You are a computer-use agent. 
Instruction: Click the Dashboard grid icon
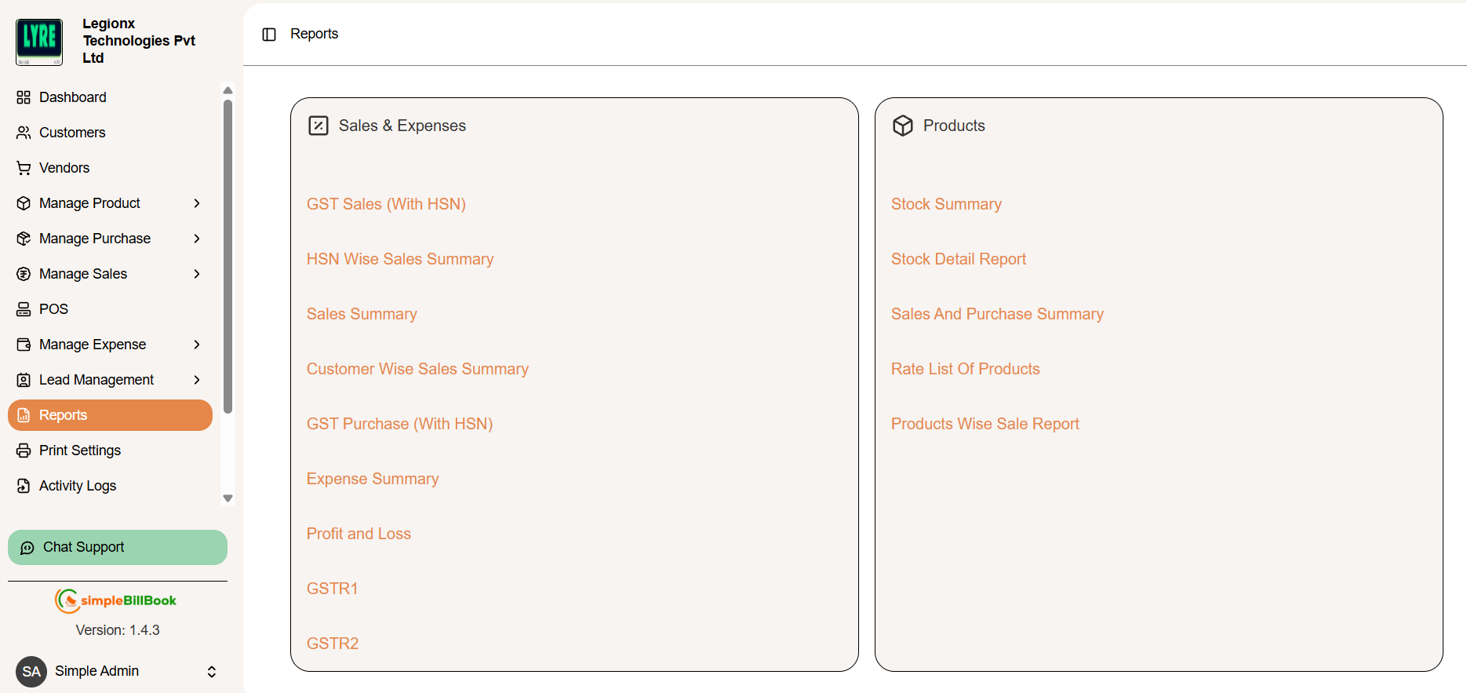(24, 97)
